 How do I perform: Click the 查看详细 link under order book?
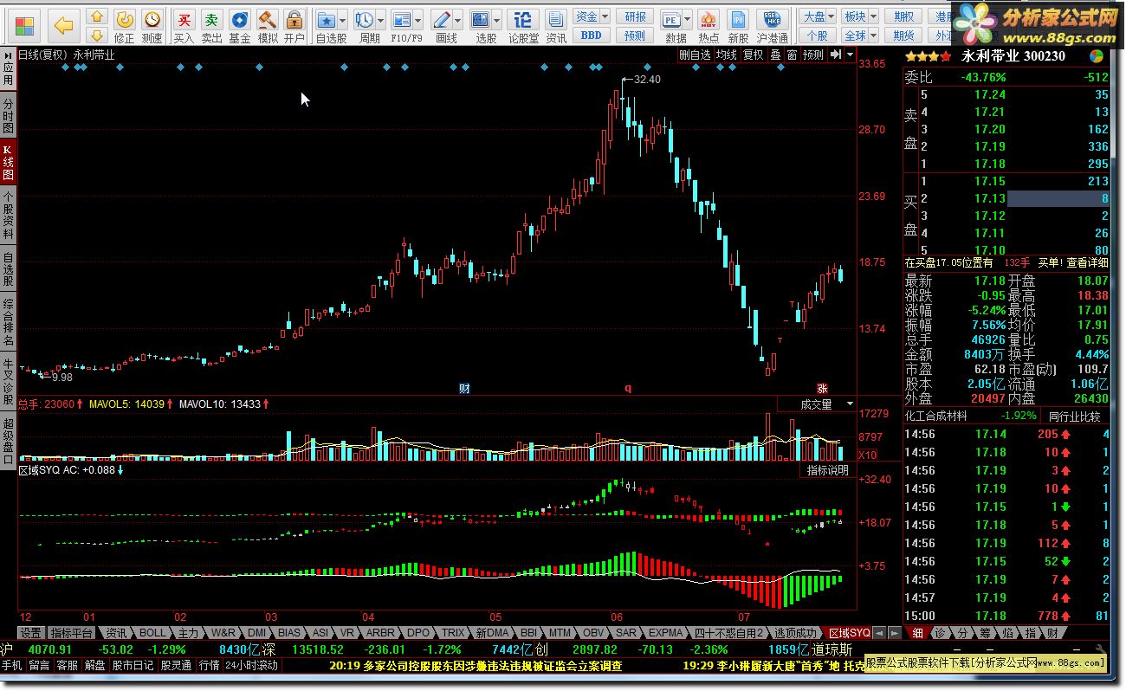[x=1087, y=262]
